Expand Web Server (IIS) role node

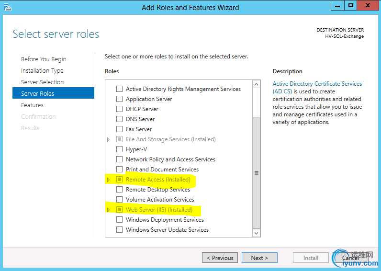pyautogui.click(x=109, y=210)
